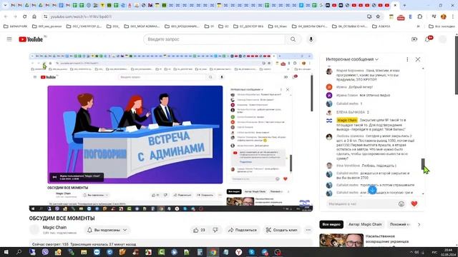458x257 pixels.
Task: Share the video via Поделиться
Action: [243, 230]
